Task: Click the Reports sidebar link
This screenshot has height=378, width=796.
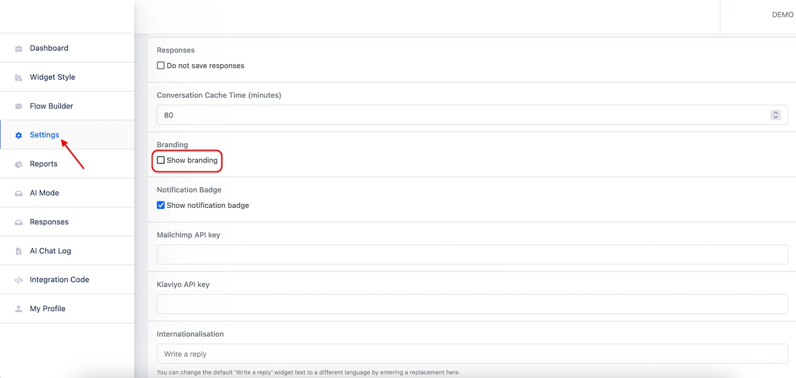Action: tap(44, 164)
